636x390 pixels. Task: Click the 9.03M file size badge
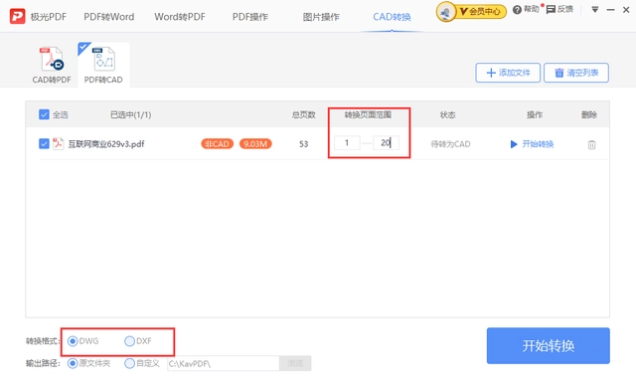pyautogui.click(x=255, y=144)
